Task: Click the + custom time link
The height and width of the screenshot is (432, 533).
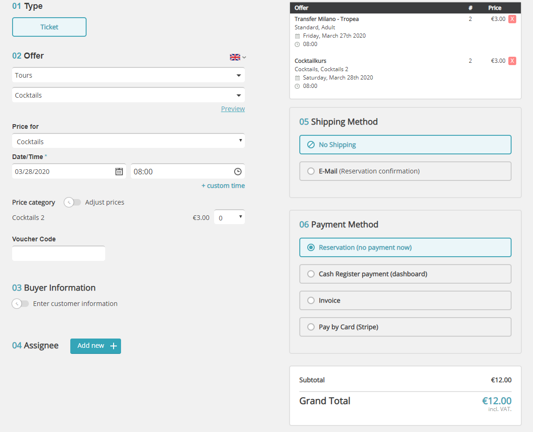Action: 223,186
